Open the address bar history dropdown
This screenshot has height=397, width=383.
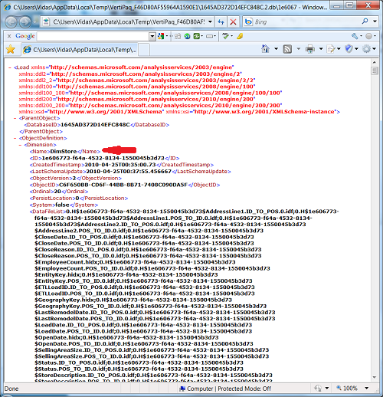point(210,22)
